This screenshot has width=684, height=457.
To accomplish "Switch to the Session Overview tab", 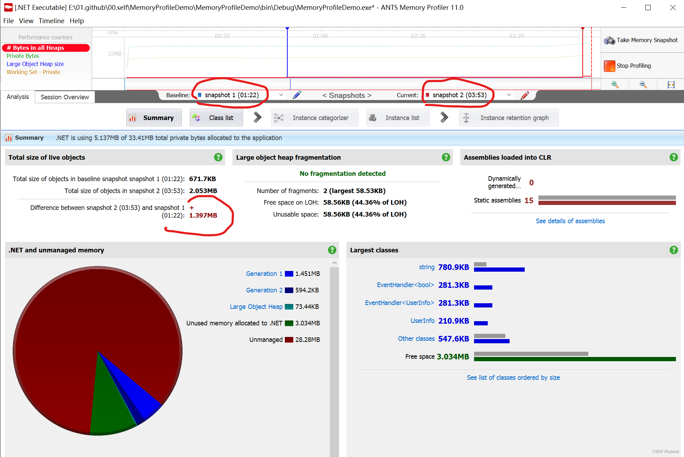I will click(x=65, y=97).
